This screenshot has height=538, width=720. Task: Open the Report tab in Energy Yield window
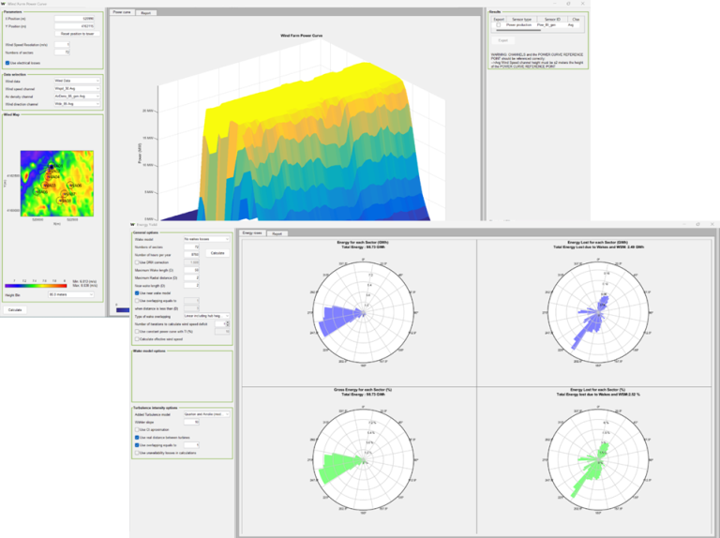[277, 232]
